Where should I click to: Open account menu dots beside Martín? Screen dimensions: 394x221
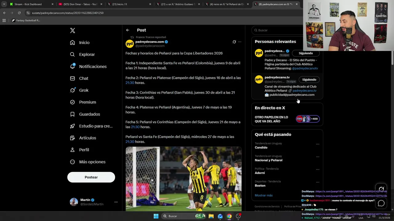click(116, 202)
